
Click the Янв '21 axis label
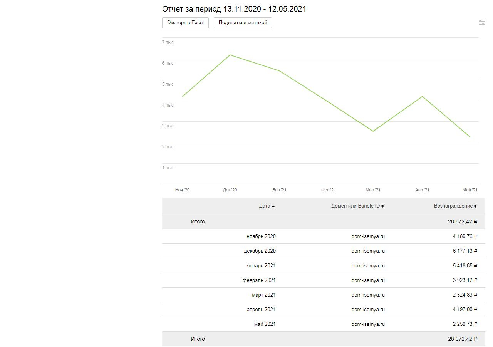279,190
